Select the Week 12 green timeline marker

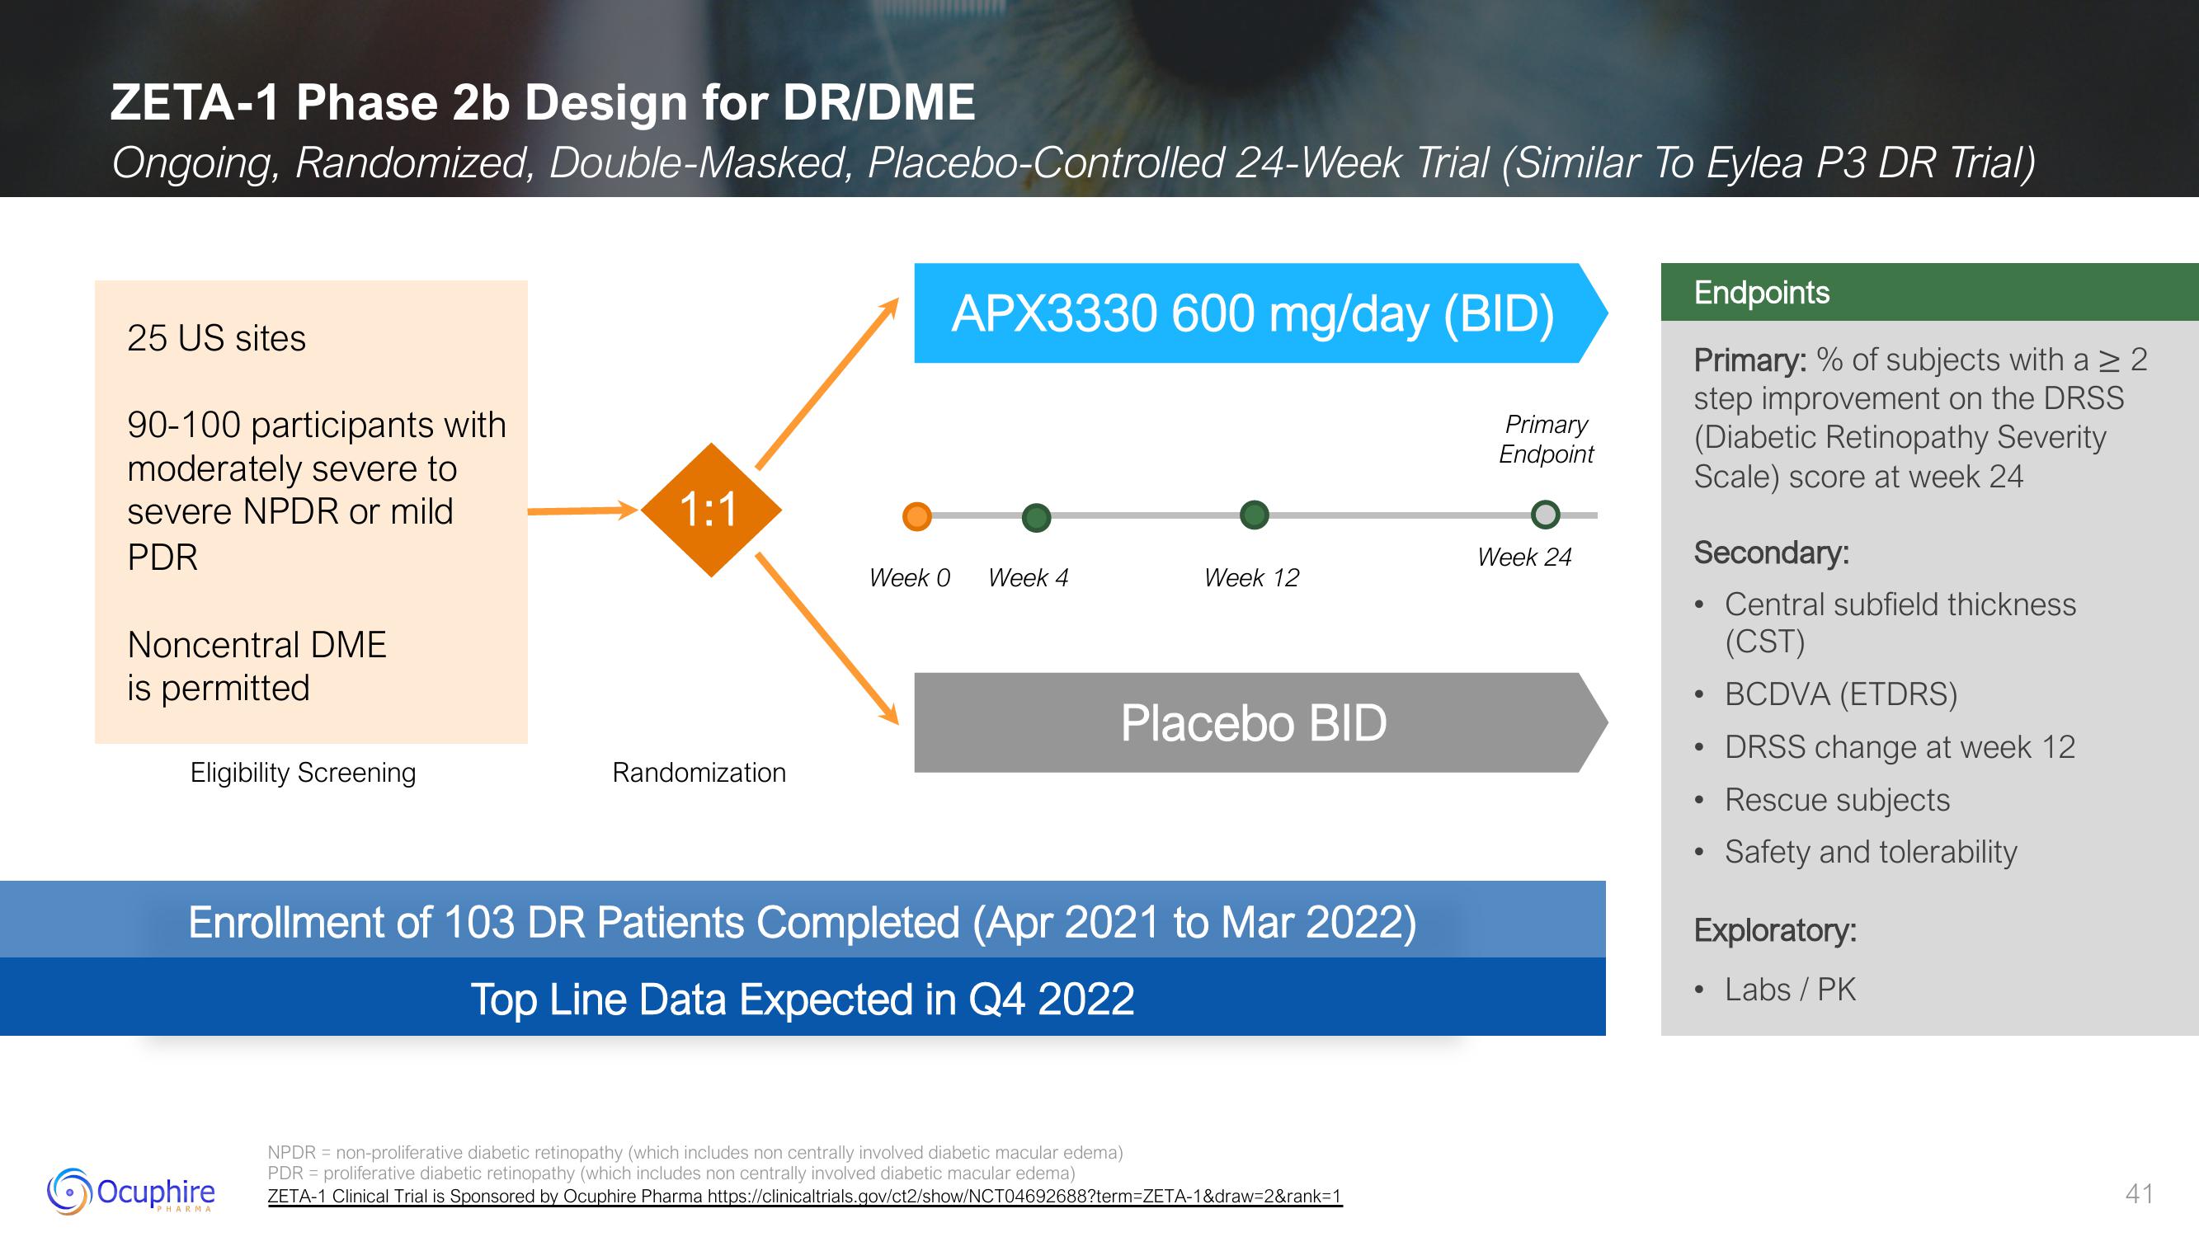[x=1254, y=515]
